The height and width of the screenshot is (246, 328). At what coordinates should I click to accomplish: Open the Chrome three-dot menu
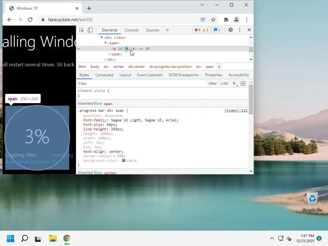pyautogui.click(x=247, y=20)
